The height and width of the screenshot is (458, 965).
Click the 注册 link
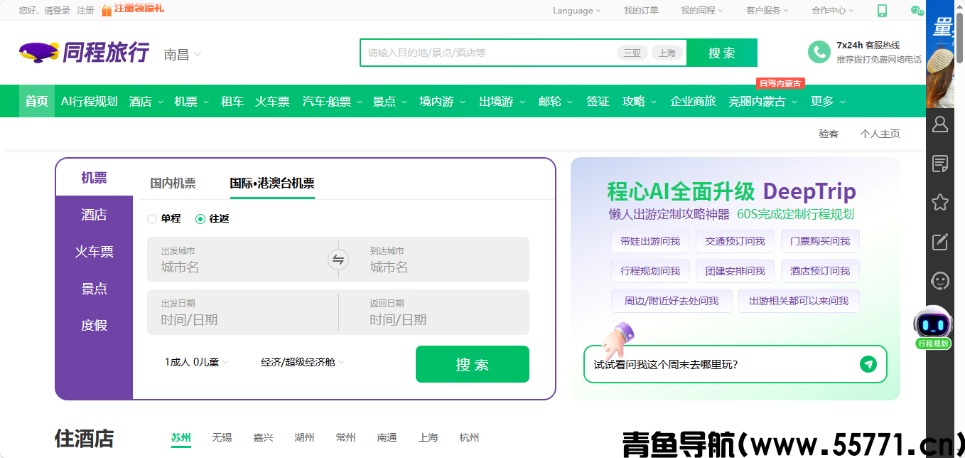pyautogui.click(x=85, y=11)
